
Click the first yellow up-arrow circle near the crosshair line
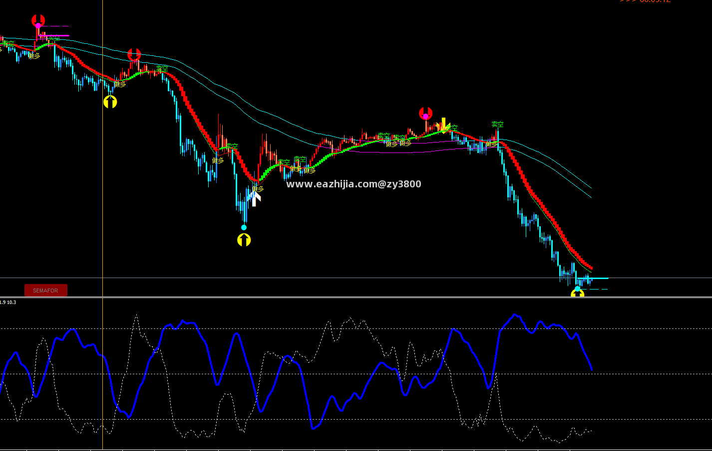pos(110,102)
